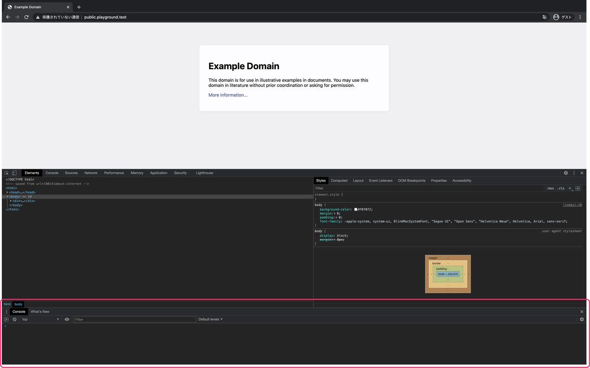This screenshot has height=368, width=590.
Task: Click the new style rule plus icon
Action: click(x=570, y=188)
